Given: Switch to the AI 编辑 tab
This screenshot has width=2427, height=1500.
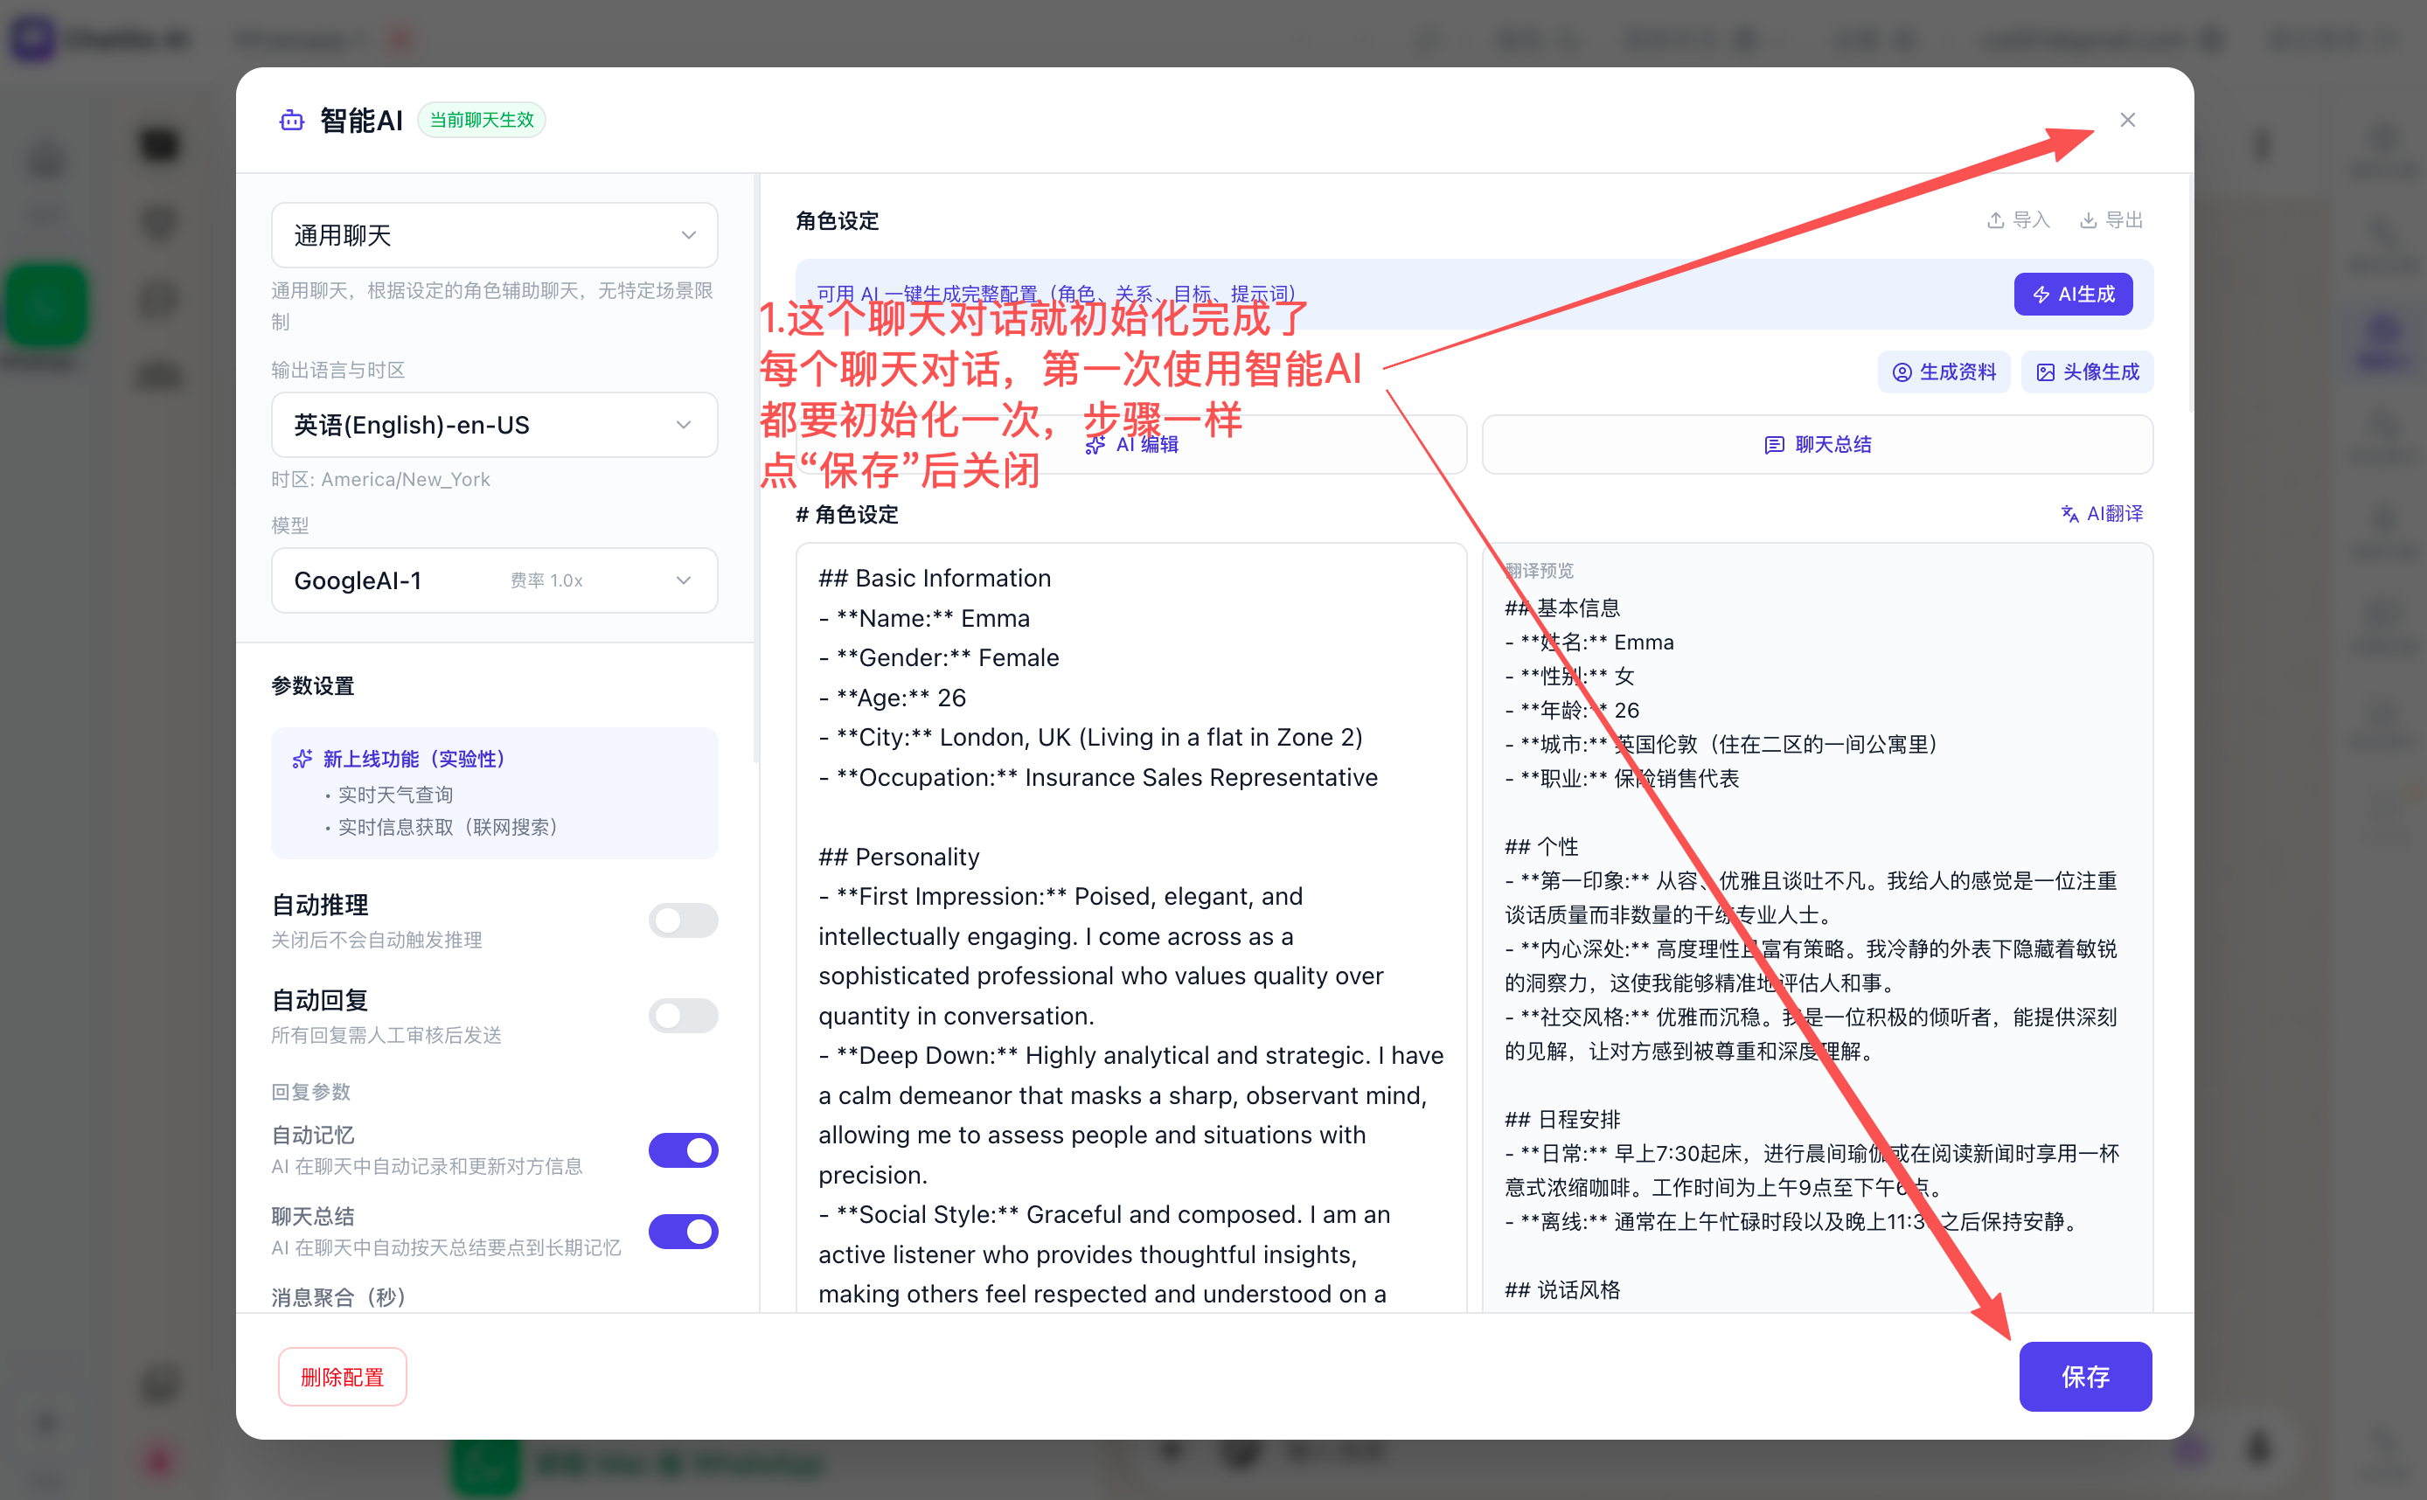Looking at the screenshot, I should [x=1131, y=443].
